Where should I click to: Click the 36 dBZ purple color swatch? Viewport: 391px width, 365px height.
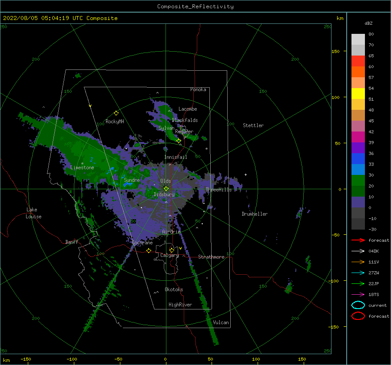358,148
